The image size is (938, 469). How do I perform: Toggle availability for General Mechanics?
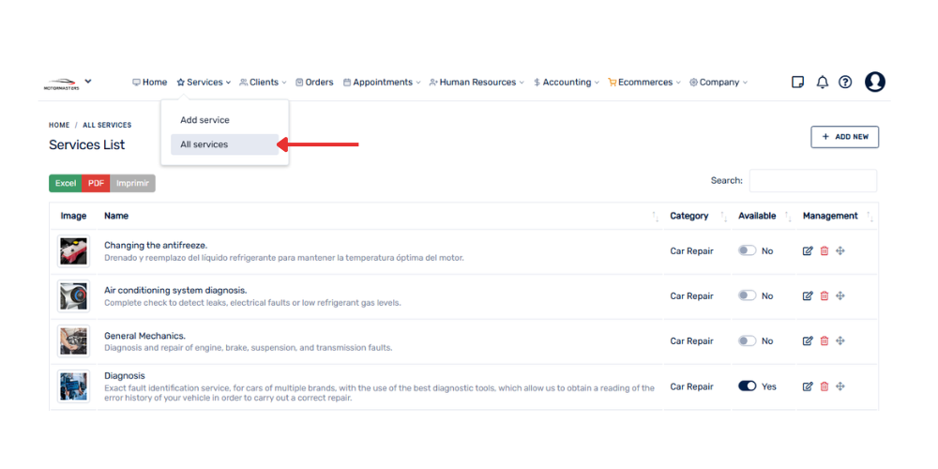pos(747,340)
